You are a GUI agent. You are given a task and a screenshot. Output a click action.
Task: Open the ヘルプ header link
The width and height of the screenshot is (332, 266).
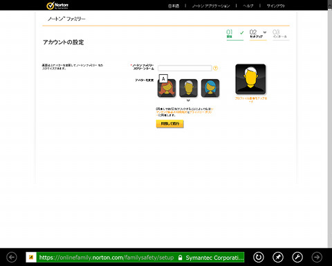248,6
